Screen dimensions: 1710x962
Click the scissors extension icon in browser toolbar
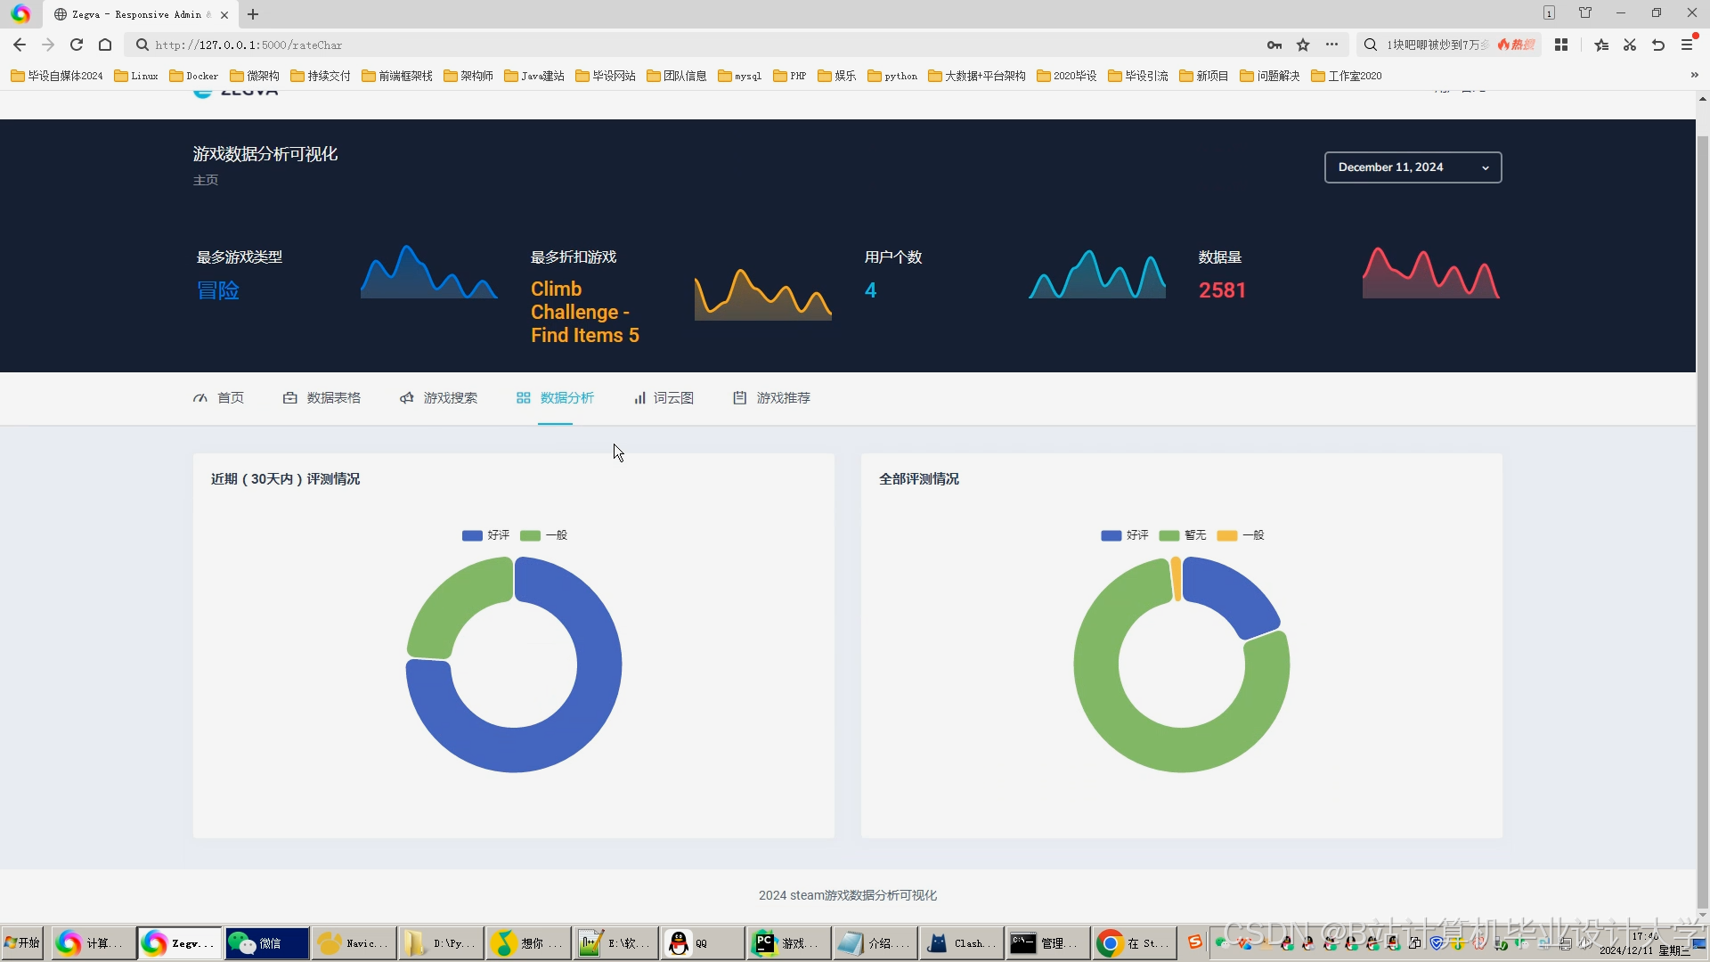(x=1629, y=45)
